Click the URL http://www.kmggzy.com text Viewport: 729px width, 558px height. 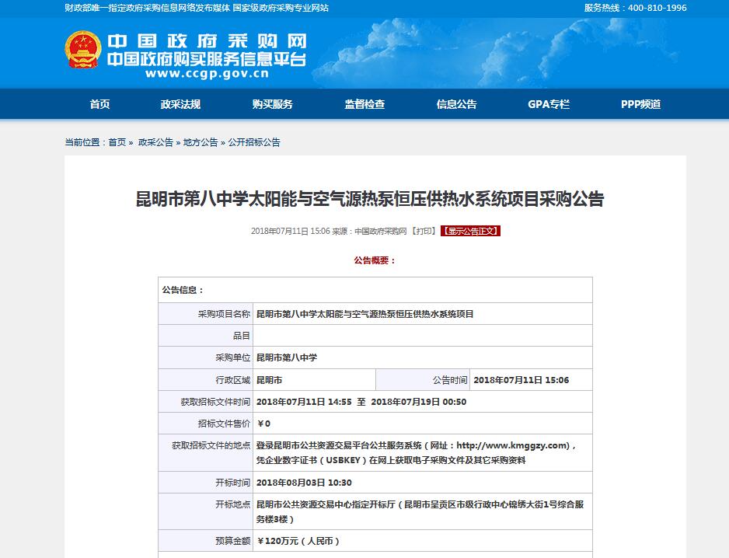tap(513, 445)
